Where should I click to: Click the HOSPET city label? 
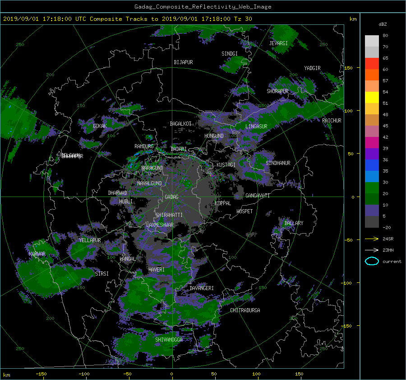pyautogui.click(x=245, y=211)
